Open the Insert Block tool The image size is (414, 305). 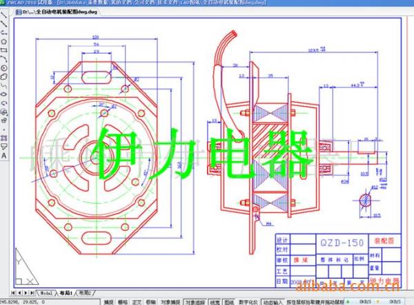(x=3, y=112)
